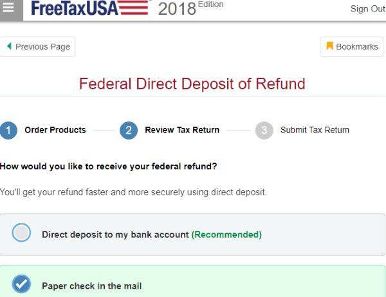Click the yellow bookmark icon
The image size is (386, 297).
point(329,46)
